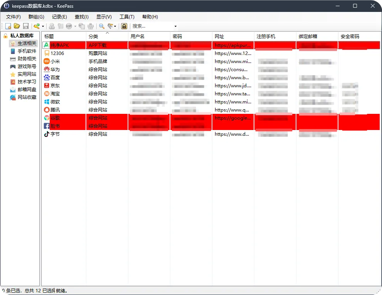This screenshot has height=295, width=382.
Task: Expand the dropdown next to the globe toolbar icon
Action: tap(75, 26)
